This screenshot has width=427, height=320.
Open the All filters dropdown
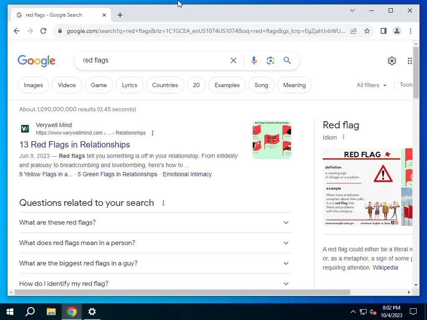point(372,85)
